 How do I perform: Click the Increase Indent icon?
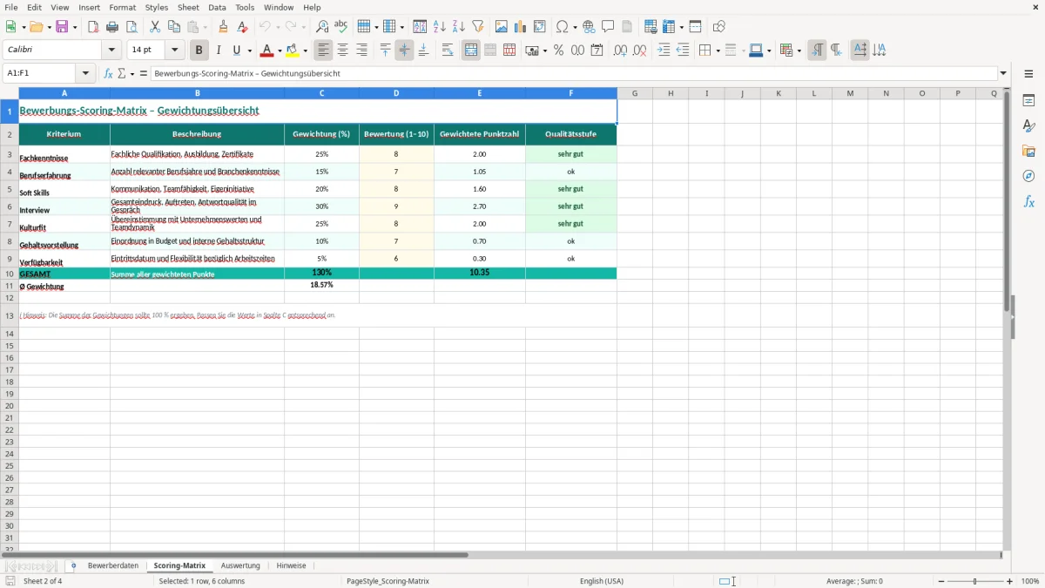click(x=664, y=51)
